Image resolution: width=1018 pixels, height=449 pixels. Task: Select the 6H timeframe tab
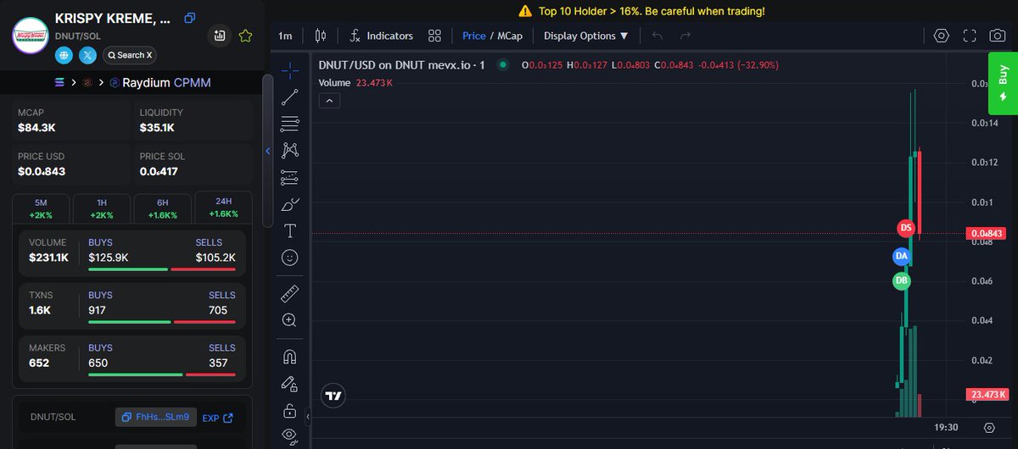(x=162, y=208)
